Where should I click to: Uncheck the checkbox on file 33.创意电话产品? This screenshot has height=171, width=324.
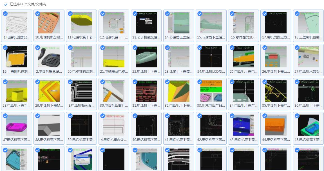tap(200, 82)
